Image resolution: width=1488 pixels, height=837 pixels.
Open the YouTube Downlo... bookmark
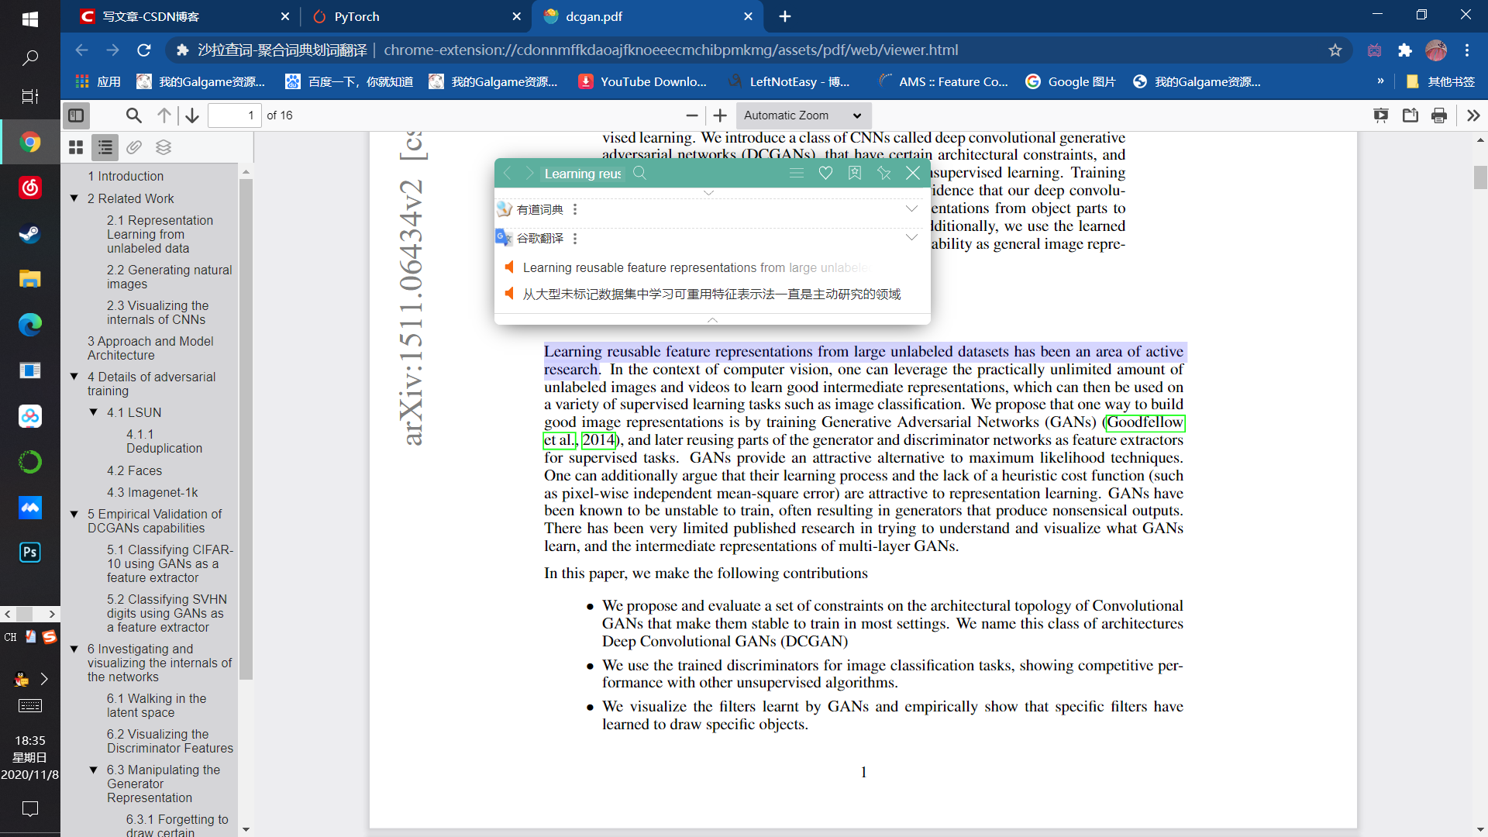pyautogui.click(x=642, y=81)
